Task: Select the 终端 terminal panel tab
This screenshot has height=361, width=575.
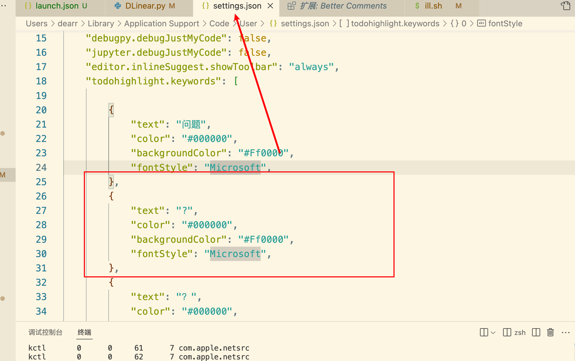Action: [84, 332]
